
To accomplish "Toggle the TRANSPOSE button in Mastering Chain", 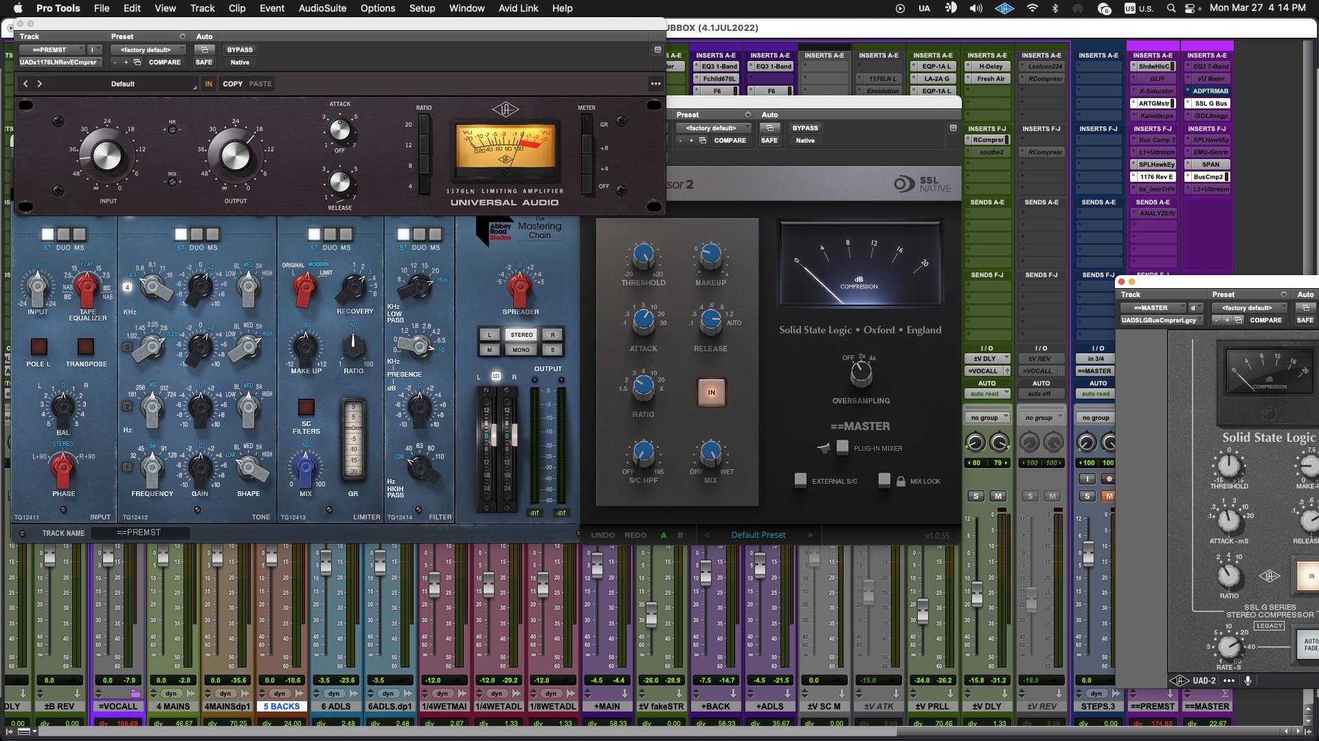I will point(86,346).
